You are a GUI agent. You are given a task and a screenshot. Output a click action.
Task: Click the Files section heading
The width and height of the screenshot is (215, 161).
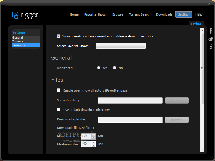click(x=57, y=80)
